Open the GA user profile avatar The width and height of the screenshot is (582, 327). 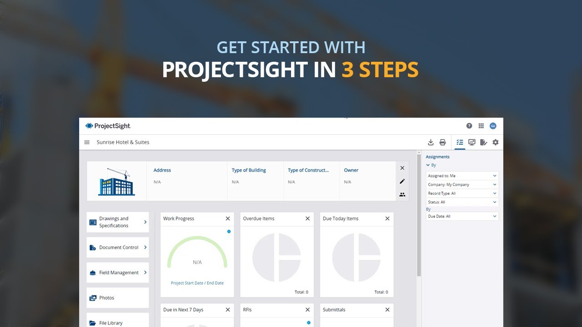click(x=493, y=126)
